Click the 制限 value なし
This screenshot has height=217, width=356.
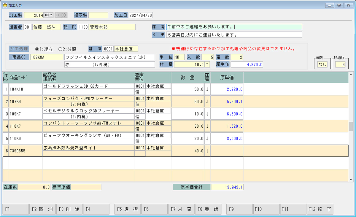coord(322,64)
